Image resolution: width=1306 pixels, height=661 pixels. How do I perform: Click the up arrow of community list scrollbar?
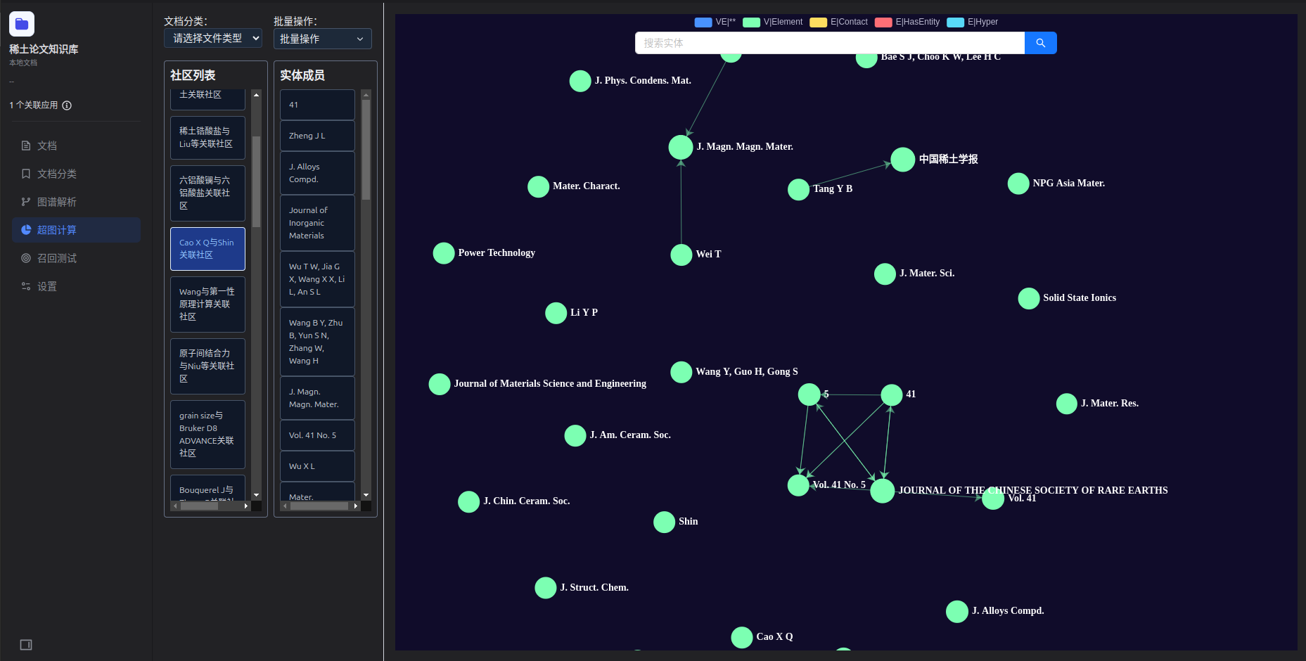[257, 94]
